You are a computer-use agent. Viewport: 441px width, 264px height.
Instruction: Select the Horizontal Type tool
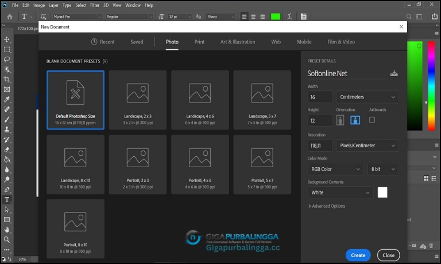coord(7,200)
